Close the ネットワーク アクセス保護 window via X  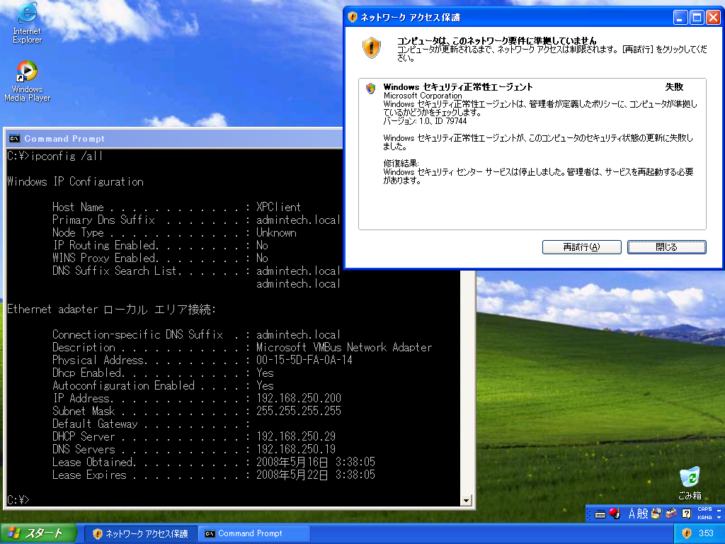tap(714, 18)
